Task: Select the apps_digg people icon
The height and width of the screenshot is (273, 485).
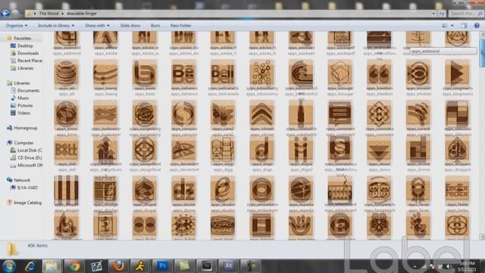Action: [222, 149]
